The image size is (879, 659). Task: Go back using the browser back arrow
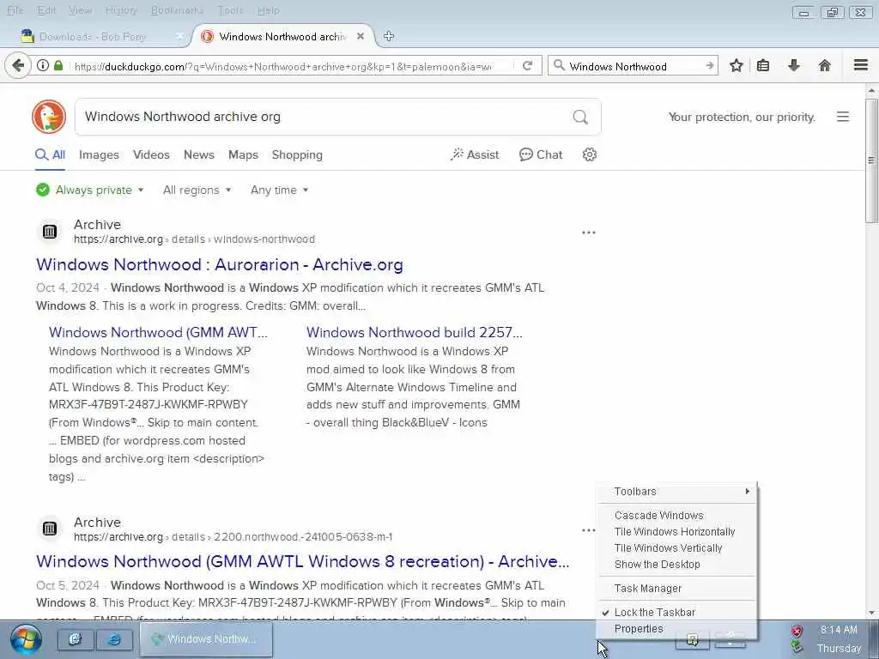18,65
